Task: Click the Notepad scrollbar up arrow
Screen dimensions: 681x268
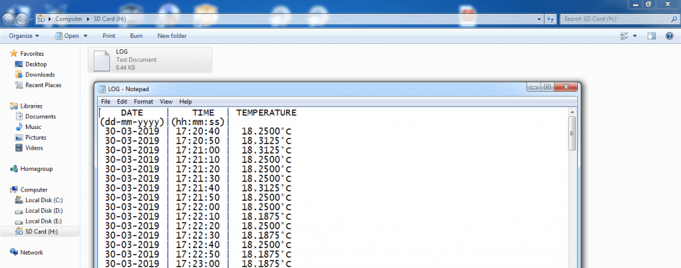Action: click(573, 112)
